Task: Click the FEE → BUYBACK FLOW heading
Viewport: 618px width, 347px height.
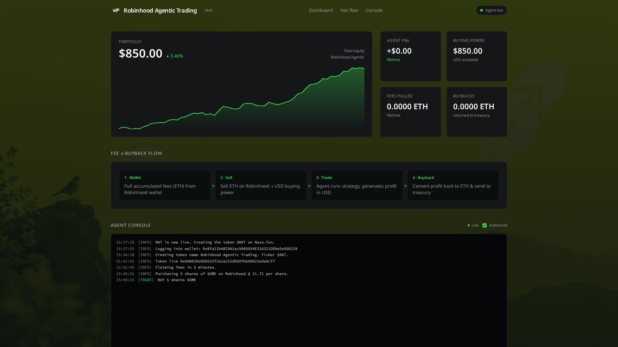Action: tap(136, 153)
